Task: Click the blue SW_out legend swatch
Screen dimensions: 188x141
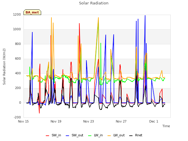Action: pyautogui.click(x=68, y=136)
